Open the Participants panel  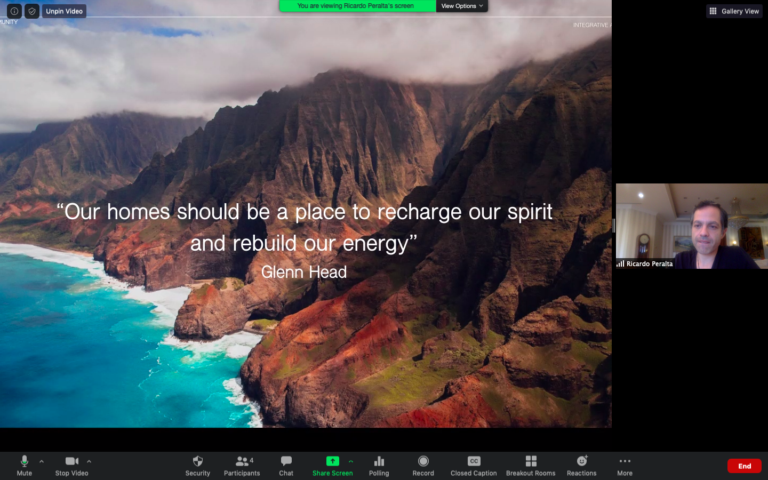click(x=242, y=466)
